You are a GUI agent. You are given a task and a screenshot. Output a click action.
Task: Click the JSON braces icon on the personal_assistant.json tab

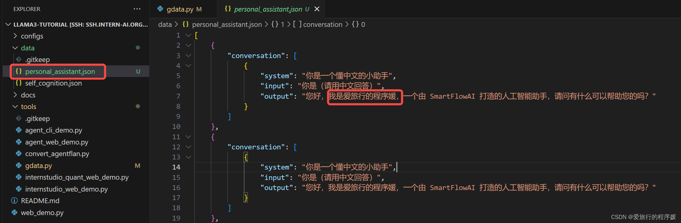point(228,9)
